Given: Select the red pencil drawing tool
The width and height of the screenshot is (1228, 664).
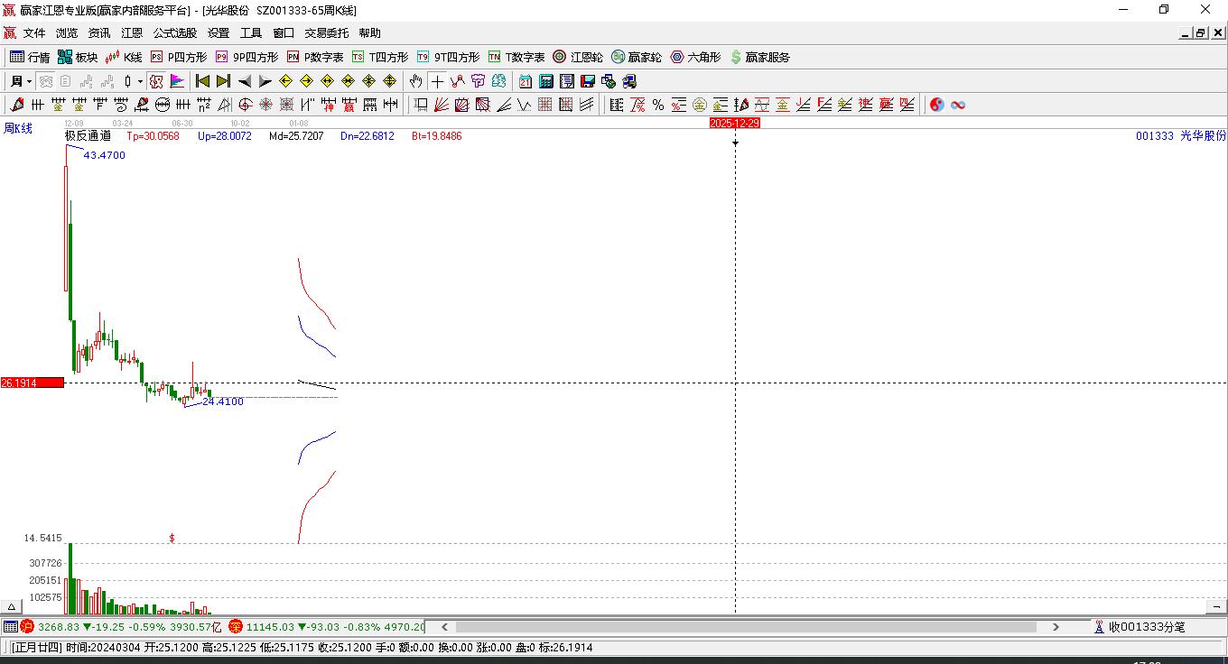Looking at the screenshot, I should pyautogui.click(x=16, y=105).
